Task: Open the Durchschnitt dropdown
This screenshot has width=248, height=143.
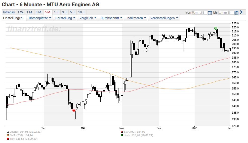Action: tap(111, 18)
